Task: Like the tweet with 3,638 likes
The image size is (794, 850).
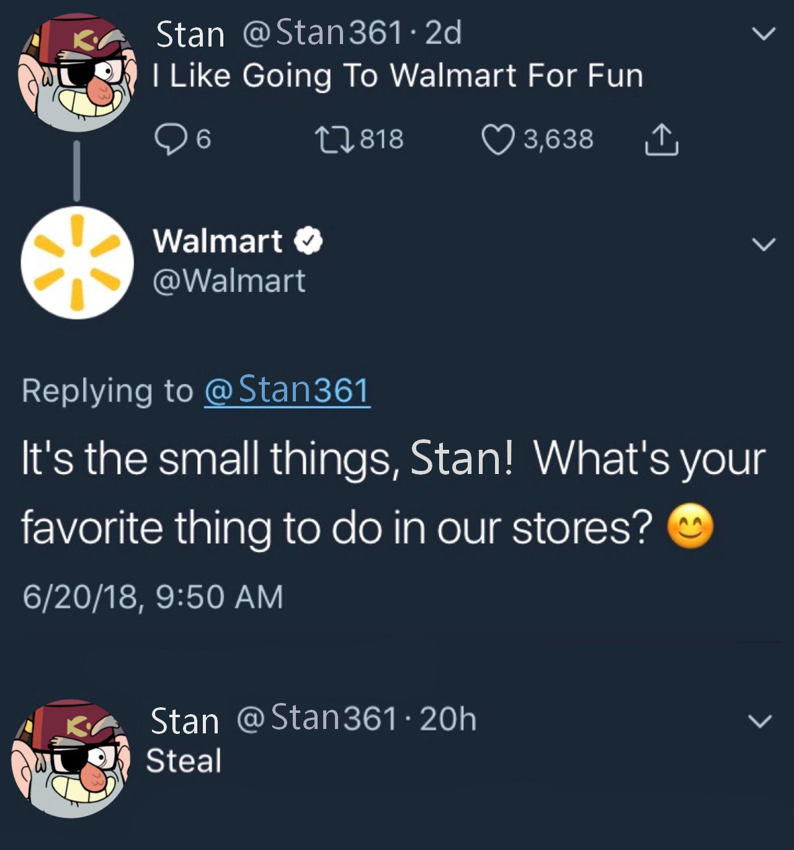Action: coord(499,139)
